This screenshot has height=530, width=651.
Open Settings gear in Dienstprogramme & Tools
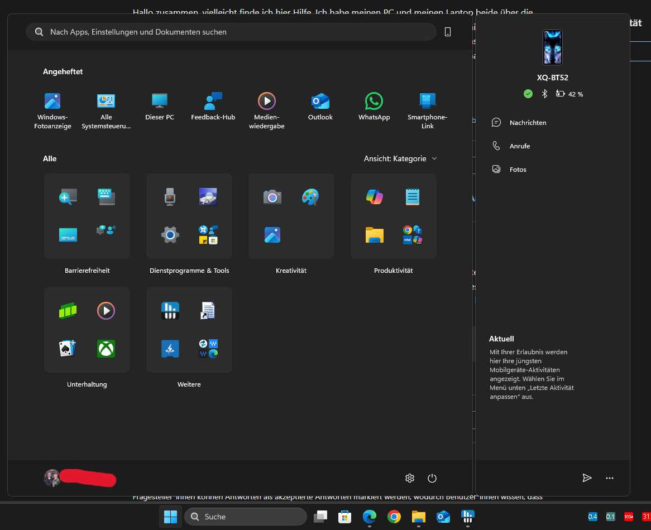coord(170,235)
